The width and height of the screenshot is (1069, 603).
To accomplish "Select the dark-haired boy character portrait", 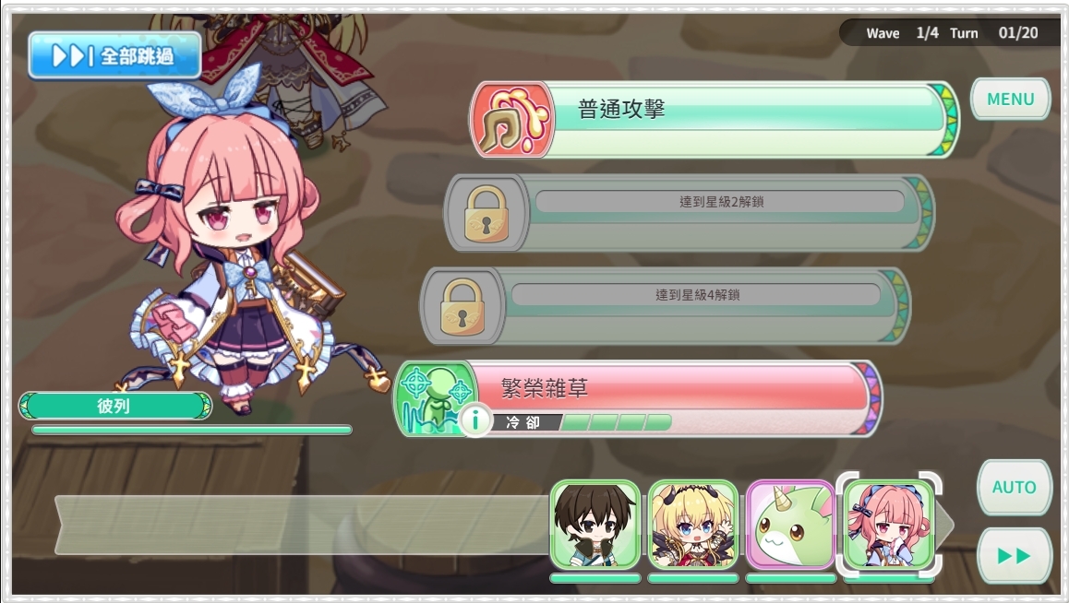I will point(595,525).
